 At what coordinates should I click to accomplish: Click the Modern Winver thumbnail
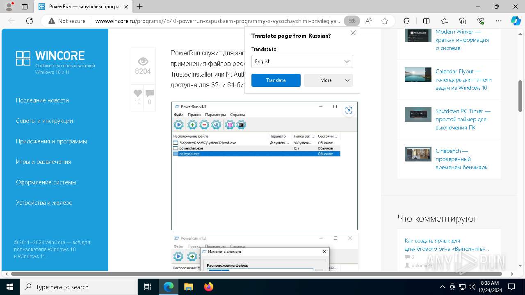(x=418, y=35)
